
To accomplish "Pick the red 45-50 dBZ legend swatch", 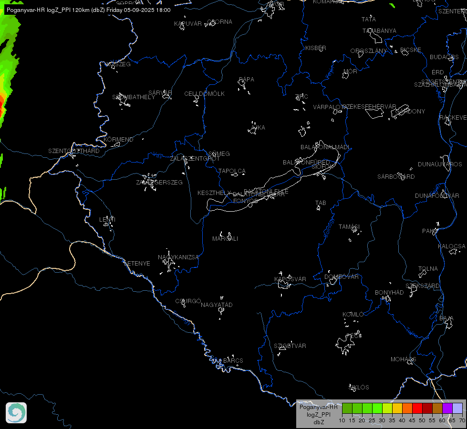I will click(x=417, y=408).
